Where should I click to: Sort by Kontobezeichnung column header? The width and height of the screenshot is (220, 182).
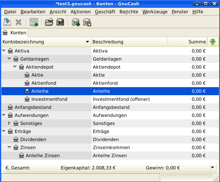pyautogui.click(x=45, y=42)
